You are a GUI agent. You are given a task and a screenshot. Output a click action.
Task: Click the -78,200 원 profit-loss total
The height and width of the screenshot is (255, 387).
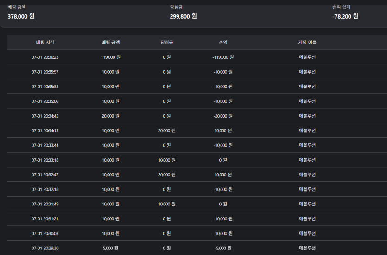pos(345,17)
